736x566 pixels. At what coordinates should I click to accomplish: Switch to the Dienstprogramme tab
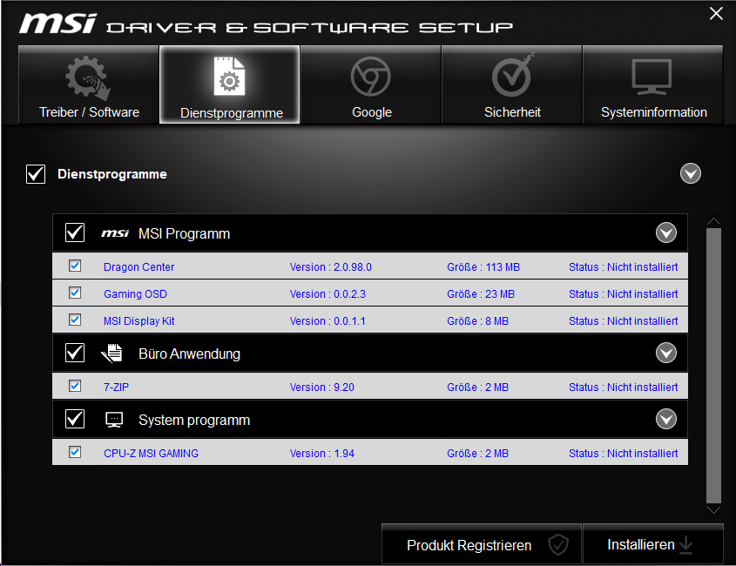[230, 84]
